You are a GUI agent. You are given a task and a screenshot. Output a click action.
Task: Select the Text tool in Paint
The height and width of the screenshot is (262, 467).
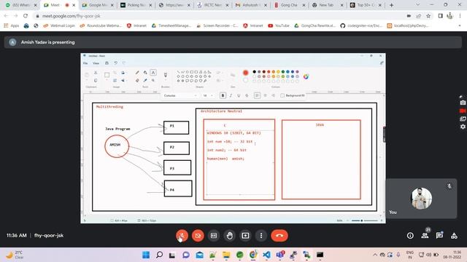[x=153, y=73]
